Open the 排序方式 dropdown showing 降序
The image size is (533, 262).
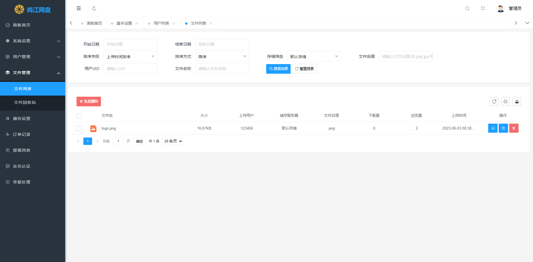222,57
